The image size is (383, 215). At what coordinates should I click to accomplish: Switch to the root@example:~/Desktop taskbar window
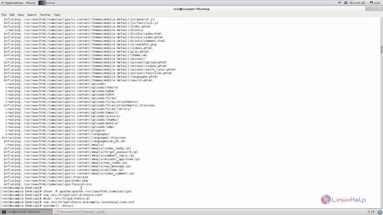point(26,212)
